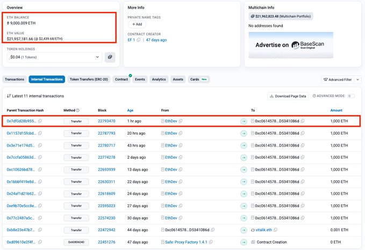Copy the 0x7df0d28b955 transaction hash
Image resolution: width=365 pixels, height=250 pixels.
(x=40, y=121)
